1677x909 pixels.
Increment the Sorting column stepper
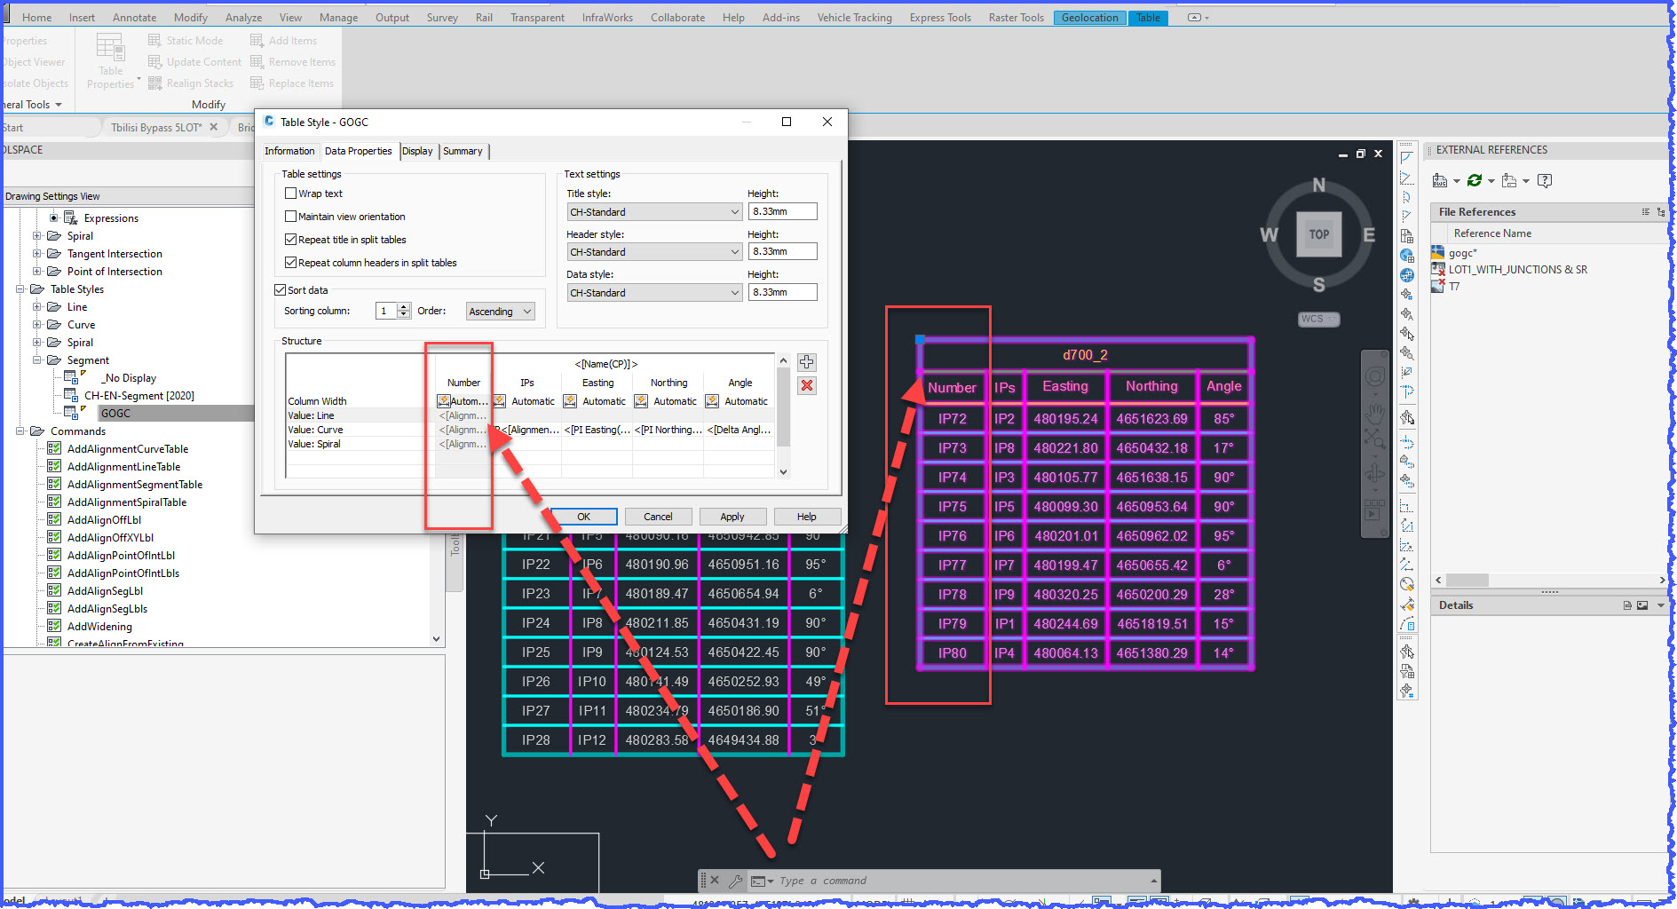pos(404,307)
